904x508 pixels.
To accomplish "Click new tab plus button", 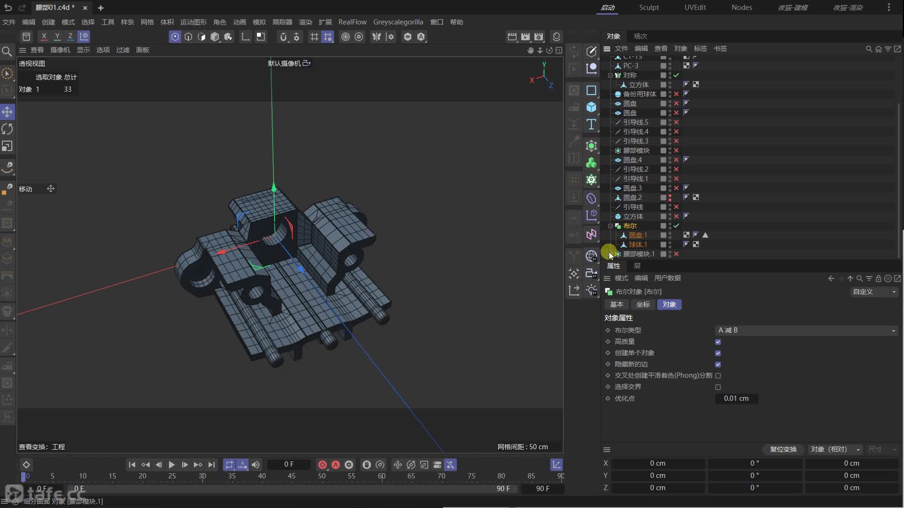I will [100, 8].
